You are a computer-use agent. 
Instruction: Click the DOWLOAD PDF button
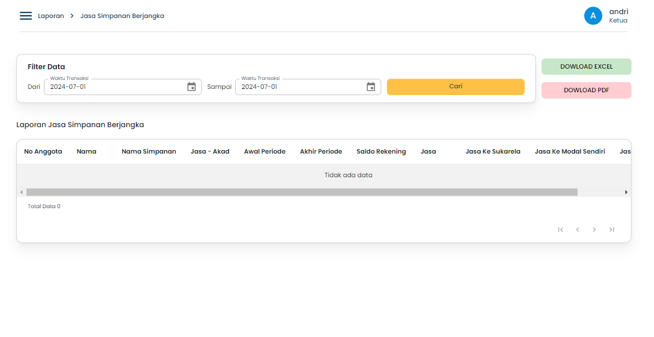(x=586, y=90)
